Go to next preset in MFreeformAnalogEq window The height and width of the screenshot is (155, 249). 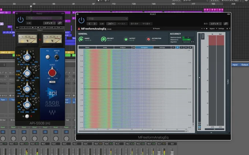tap(94, 24)
